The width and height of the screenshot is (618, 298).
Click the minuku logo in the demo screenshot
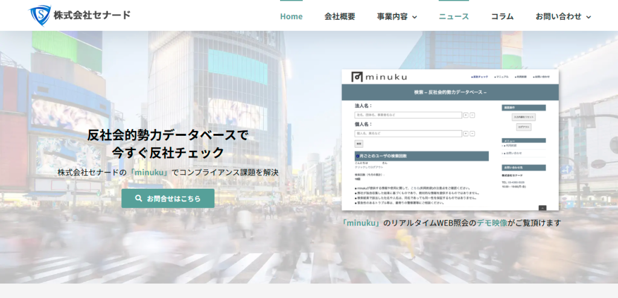pos(379,77)
